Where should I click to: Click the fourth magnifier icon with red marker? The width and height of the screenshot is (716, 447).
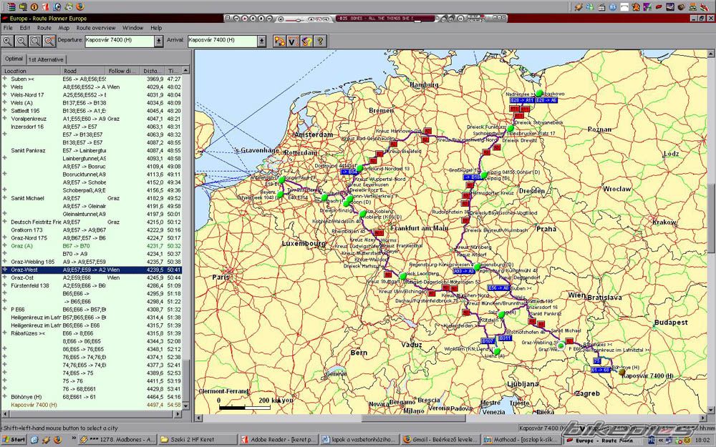[x=49, y=41]
